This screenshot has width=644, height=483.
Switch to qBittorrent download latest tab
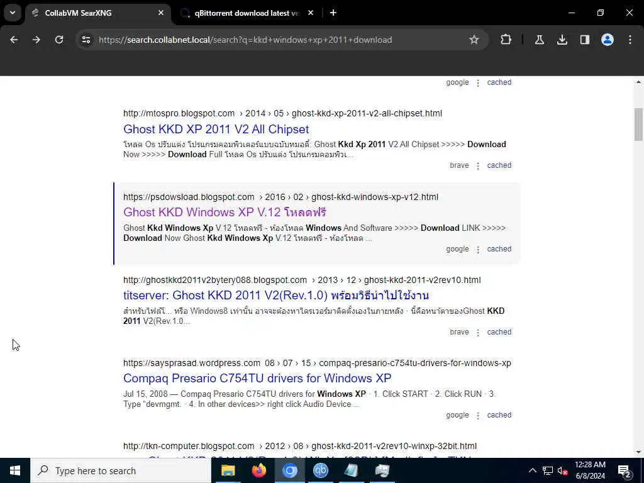[247, 13]
